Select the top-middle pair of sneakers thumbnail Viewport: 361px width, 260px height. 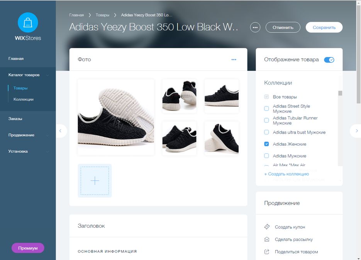180,96
